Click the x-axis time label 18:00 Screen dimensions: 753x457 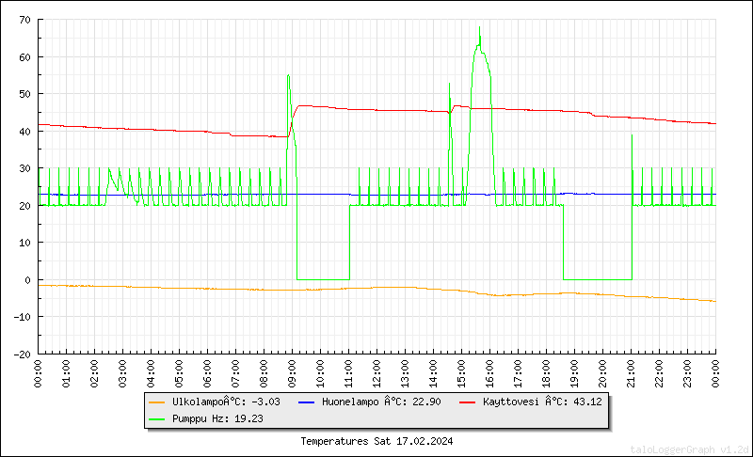pyautogui.click(x=547, y=374)
